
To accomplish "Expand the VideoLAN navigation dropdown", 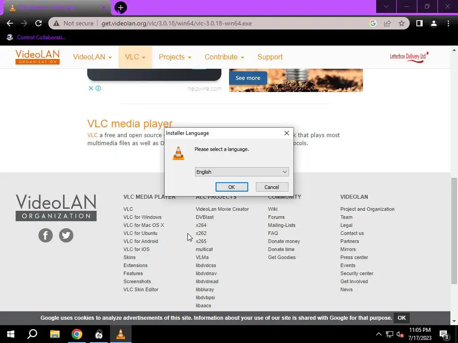I will [92, 57].
